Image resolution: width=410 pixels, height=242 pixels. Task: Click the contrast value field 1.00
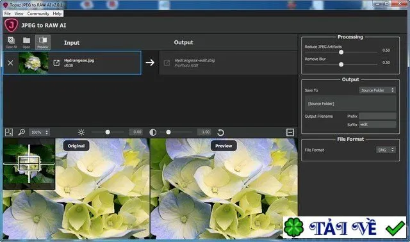click(204, 133)
